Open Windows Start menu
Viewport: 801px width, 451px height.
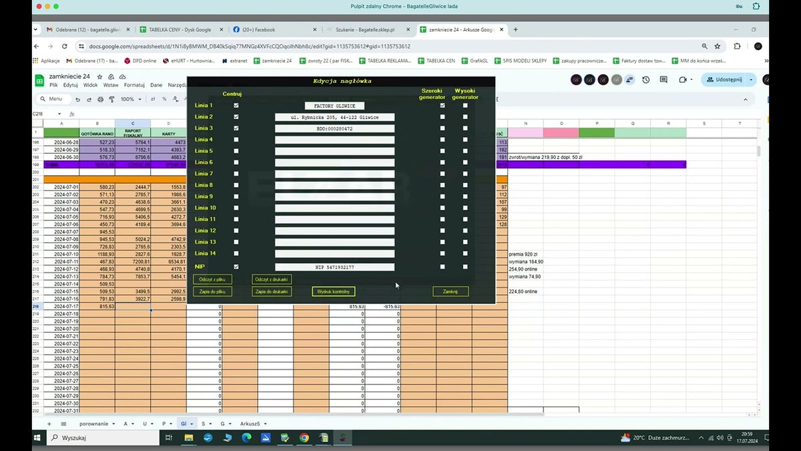[38, 438]
